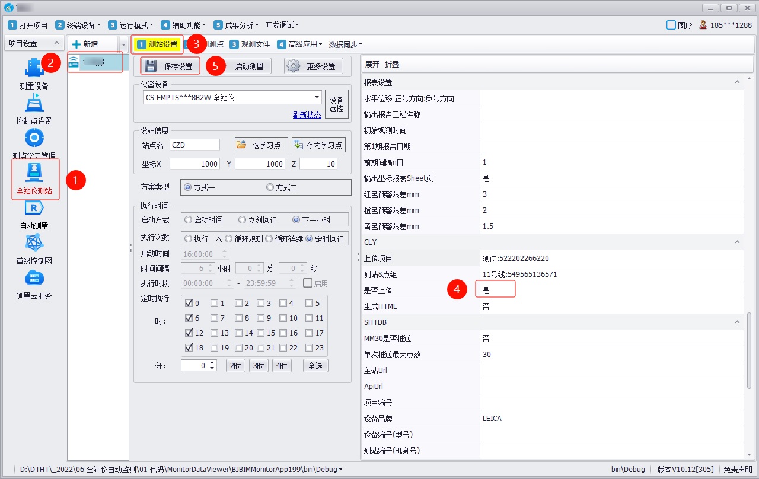759x479 pixels.
Task: Click the 更多设置 gear button
Action: tap(313, 66)
